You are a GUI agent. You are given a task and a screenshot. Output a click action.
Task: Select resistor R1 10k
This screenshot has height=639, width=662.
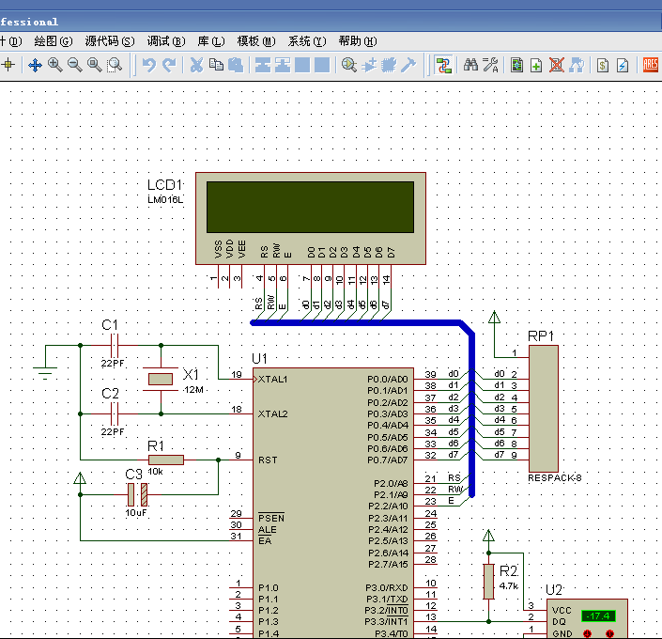coord(166,460)
